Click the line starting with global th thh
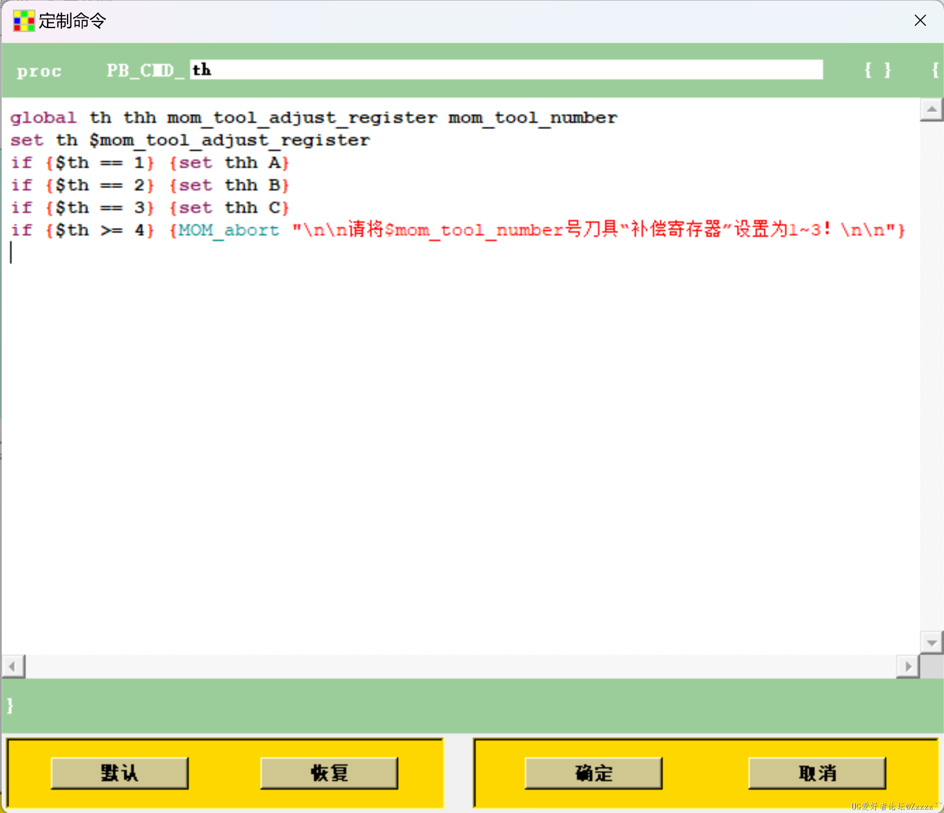 (314, 118)
